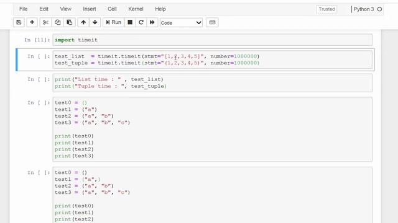The width and height of the screenshot is (398, 223).
Task: Open the Code cell type dropdown
Action: point(181,23)
